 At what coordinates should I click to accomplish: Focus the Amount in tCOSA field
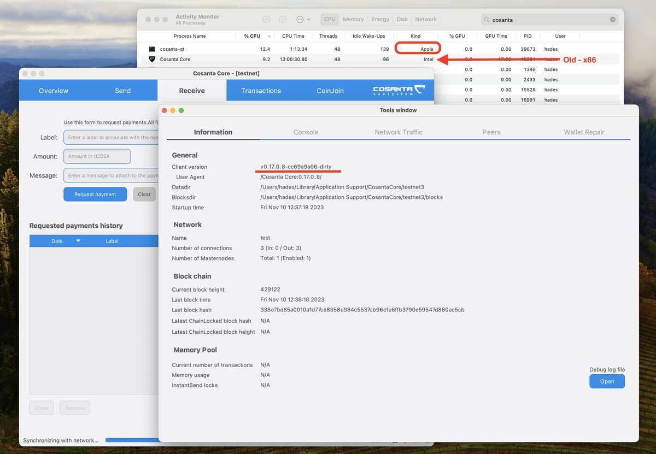click(x=97, y=156)
